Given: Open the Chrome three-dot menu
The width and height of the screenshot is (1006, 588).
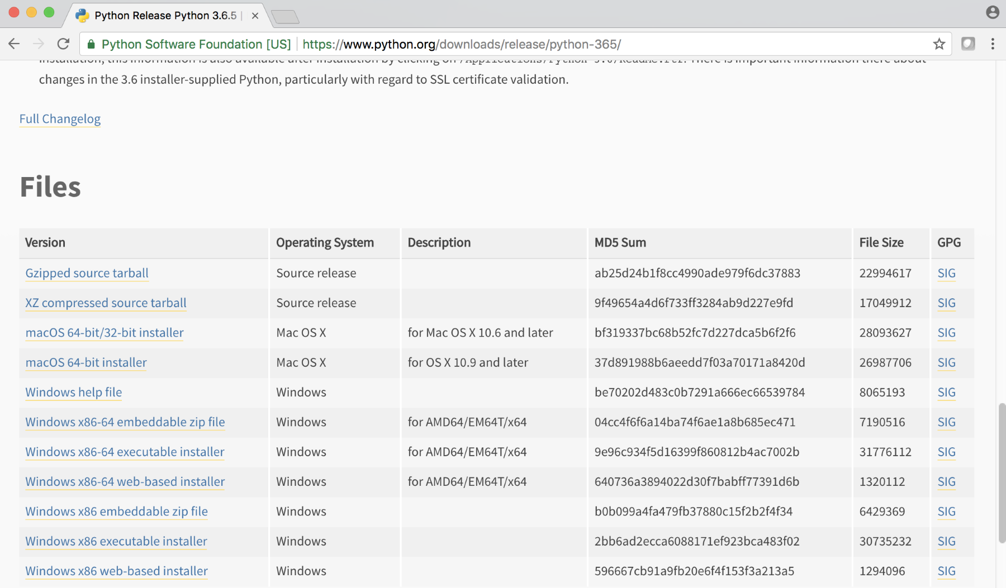Looking at the screenshot, I should pos(993,44).
